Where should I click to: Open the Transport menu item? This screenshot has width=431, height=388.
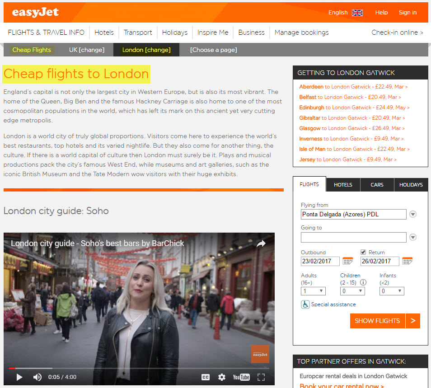(138, 33)
